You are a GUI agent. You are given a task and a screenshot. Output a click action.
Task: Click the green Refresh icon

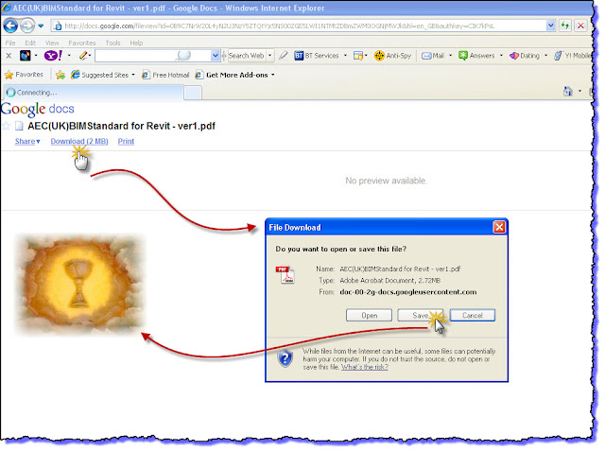[565, 26]
